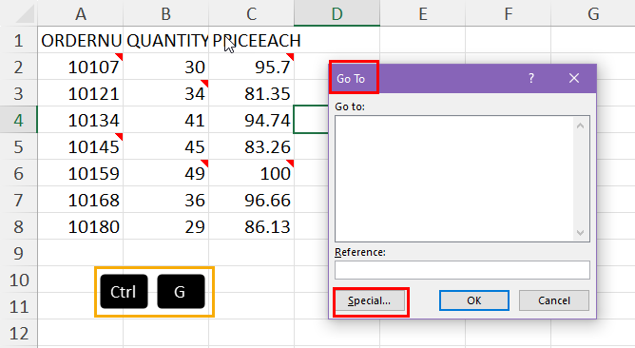635x348 pixels.
Task: Select column C header
Action: pos(252,13)
